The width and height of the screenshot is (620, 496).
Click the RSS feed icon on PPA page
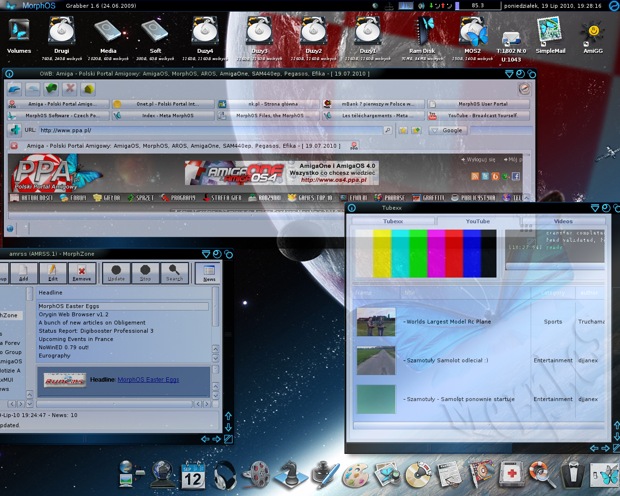[475, 176]
